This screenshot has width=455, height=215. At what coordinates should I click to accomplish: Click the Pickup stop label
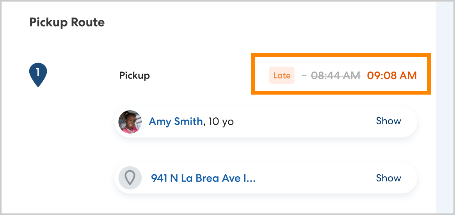pos(134,75)
